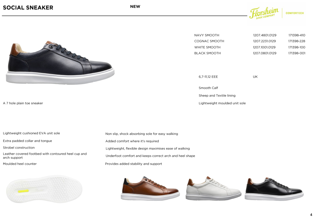Click the Navy Smooth colour name
Image resolution: width=318 pixels, height=218 pixels.
(x=207, y=35)
